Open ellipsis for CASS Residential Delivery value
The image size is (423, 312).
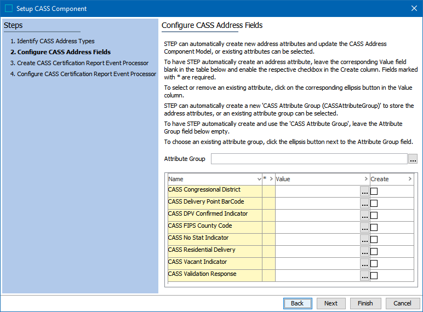point(365,251)
